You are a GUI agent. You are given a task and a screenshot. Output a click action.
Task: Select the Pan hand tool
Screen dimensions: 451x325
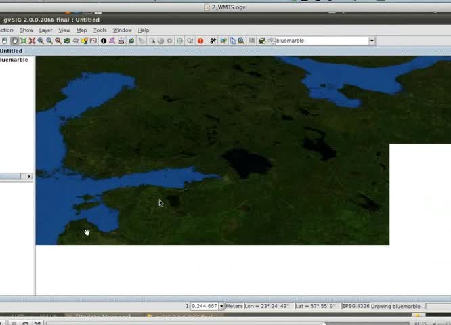click(14, 41)
